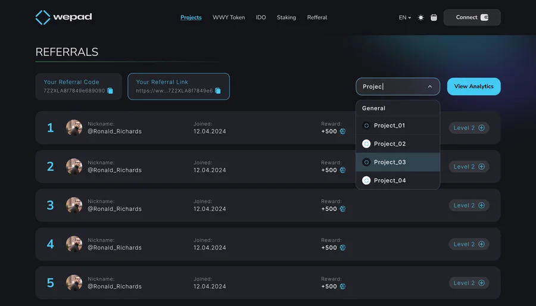This screenshot has height=306, width=536.
Task: Select General in the dropdown list
Action: [x=398, y=108]
